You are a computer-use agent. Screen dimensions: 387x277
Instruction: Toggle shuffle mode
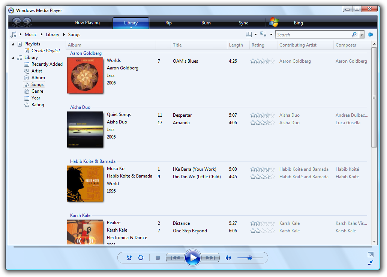(129, 258)
